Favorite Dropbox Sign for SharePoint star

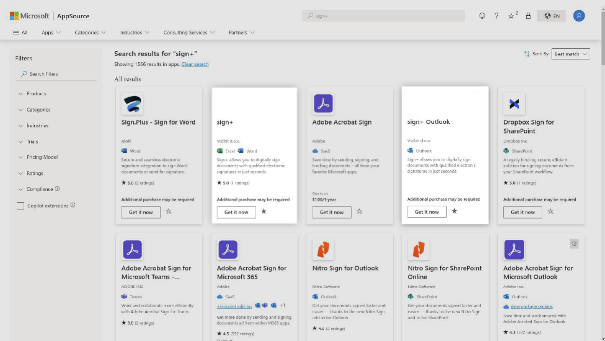(x=550, y=212)
